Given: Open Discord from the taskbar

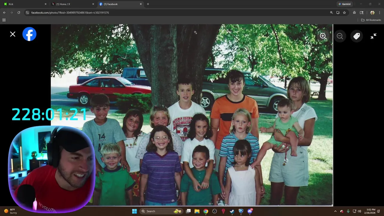Looking at the screenshot, I should 250,211.
